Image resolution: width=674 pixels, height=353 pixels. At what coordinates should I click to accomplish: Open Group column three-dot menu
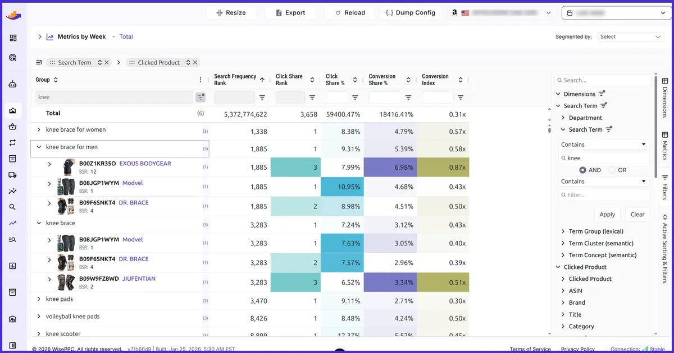pos(201,80)
